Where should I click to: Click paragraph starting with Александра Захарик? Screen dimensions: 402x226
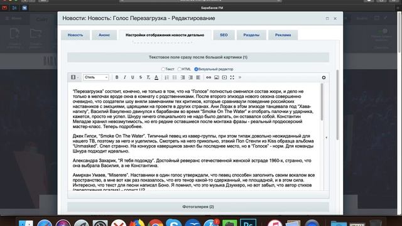tap(192, 163)
